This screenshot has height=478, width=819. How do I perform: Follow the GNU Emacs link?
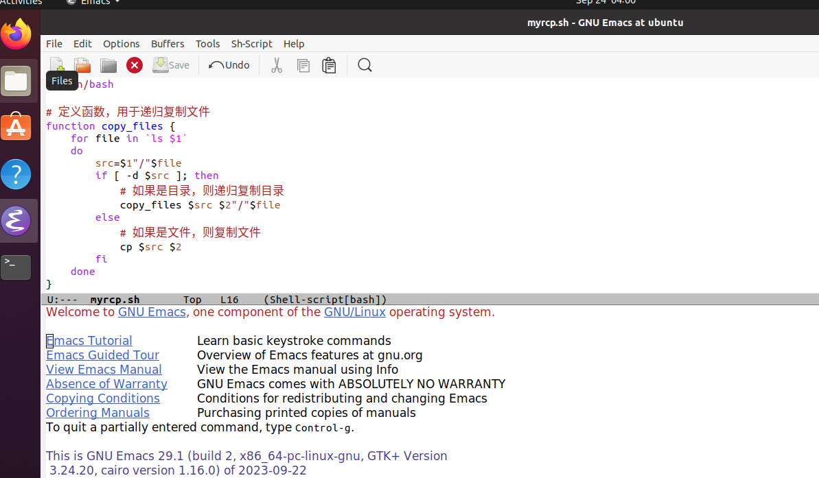152,312
